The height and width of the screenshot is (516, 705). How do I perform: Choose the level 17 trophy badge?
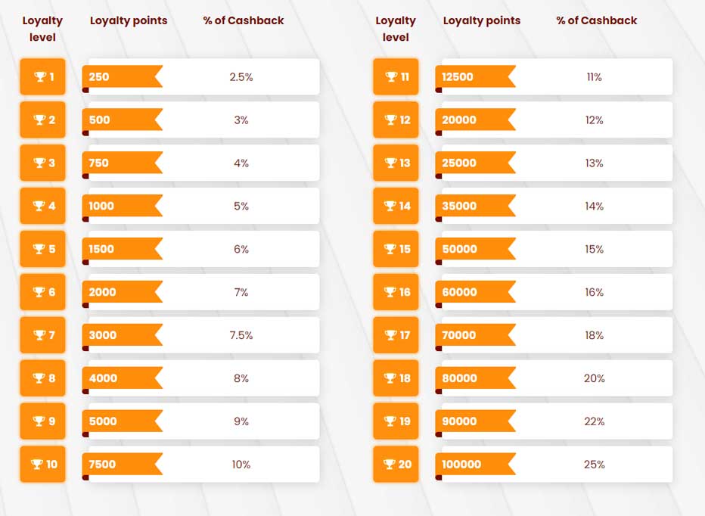(396, 335)
